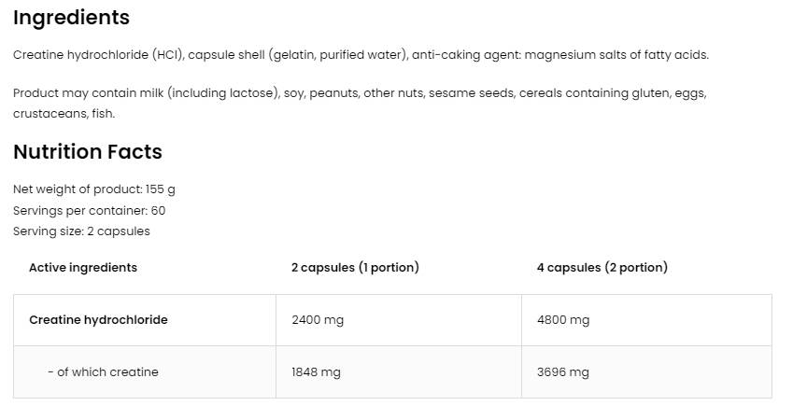Screen dimensions: 793x420
Task: Click the "Serving size: 2 capsules" line
Action: (81, 231)
